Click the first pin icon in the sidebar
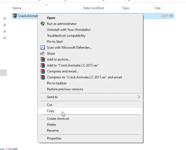 point(5,19)
